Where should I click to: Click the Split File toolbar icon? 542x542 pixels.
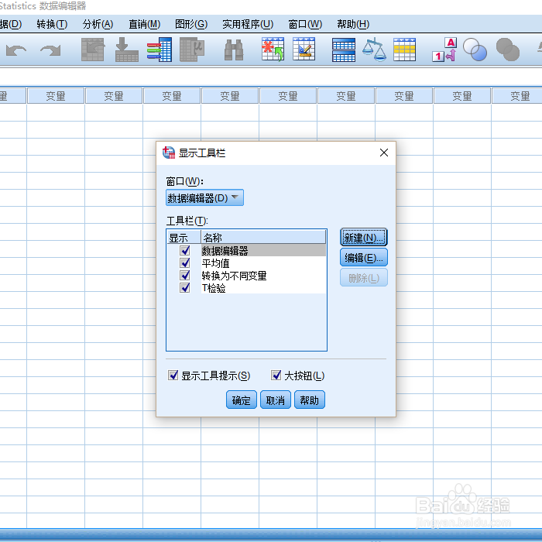(x=344, y=50)
